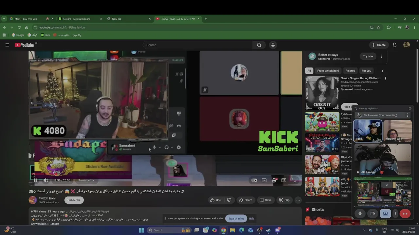419x235 pixels.
Task: Start voice search with the microphone icon
Action: tap(273, 45)
